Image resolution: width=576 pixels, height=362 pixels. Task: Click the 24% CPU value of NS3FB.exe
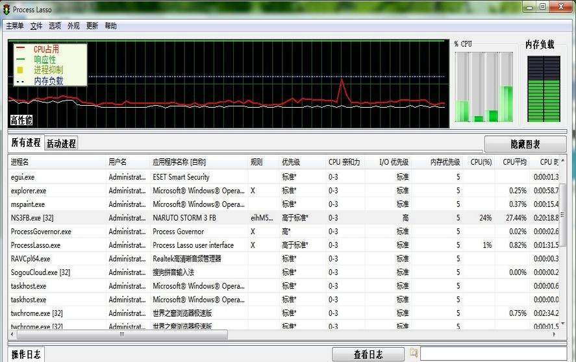point(485,218)
